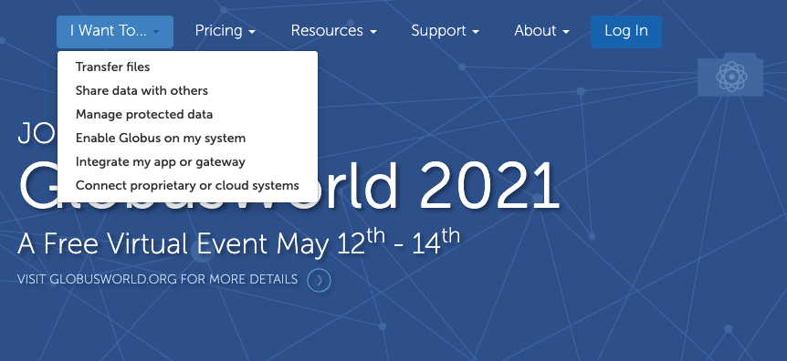
Task: Open the Pricing dropdown menu
Action: tap(225, 32)
